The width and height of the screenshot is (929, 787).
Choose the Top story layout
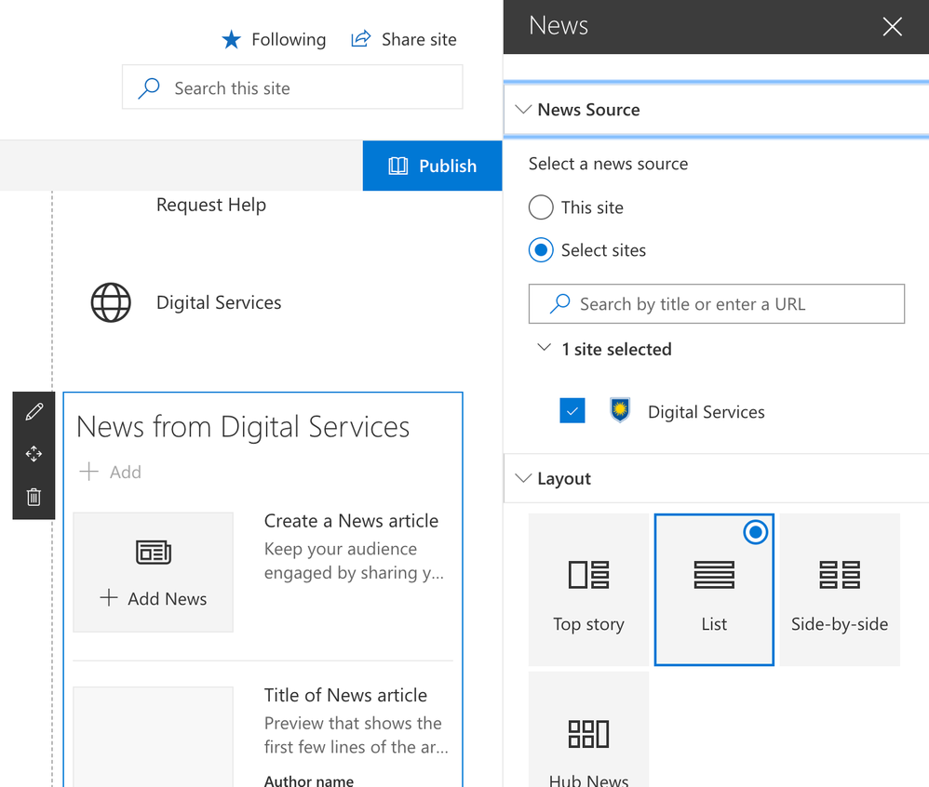click(588, 590)
